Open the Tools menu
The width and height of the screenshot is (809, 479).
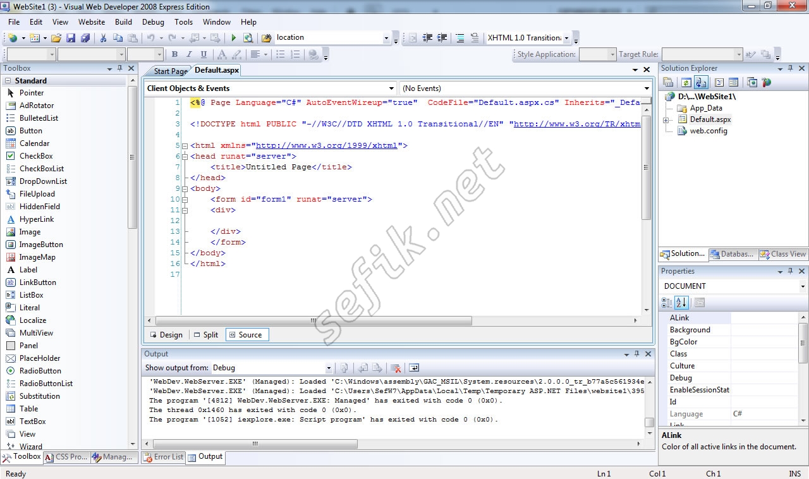pyautogui.click(x=183, y=21)
